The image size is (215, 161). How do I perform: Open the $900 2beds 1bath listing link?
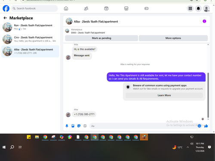88,33
